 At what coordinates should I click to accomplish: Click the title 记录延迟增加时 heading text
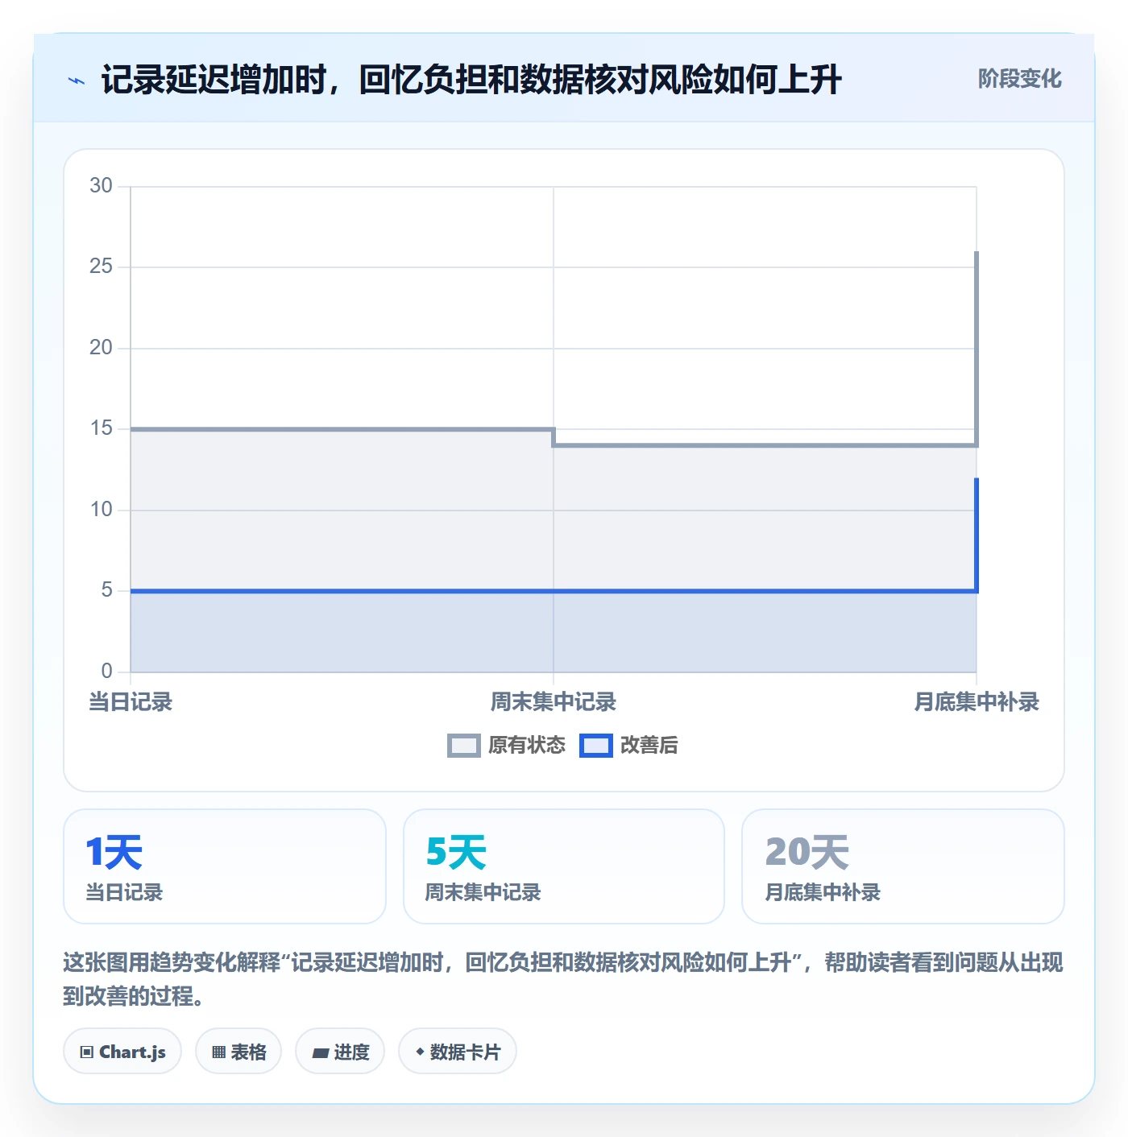[x=471, y=80]
